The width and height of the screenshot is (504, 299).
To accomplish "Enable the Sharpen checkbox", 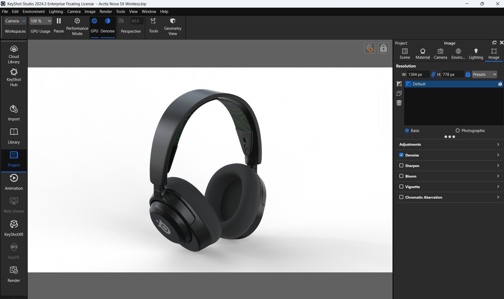I will pos(401,165).
